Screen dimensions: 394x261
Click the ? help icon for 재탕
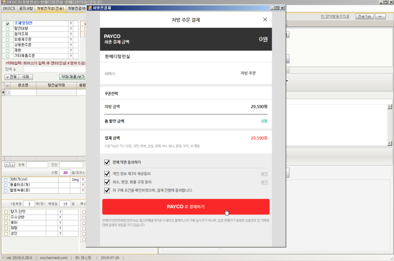pos(60,228)
